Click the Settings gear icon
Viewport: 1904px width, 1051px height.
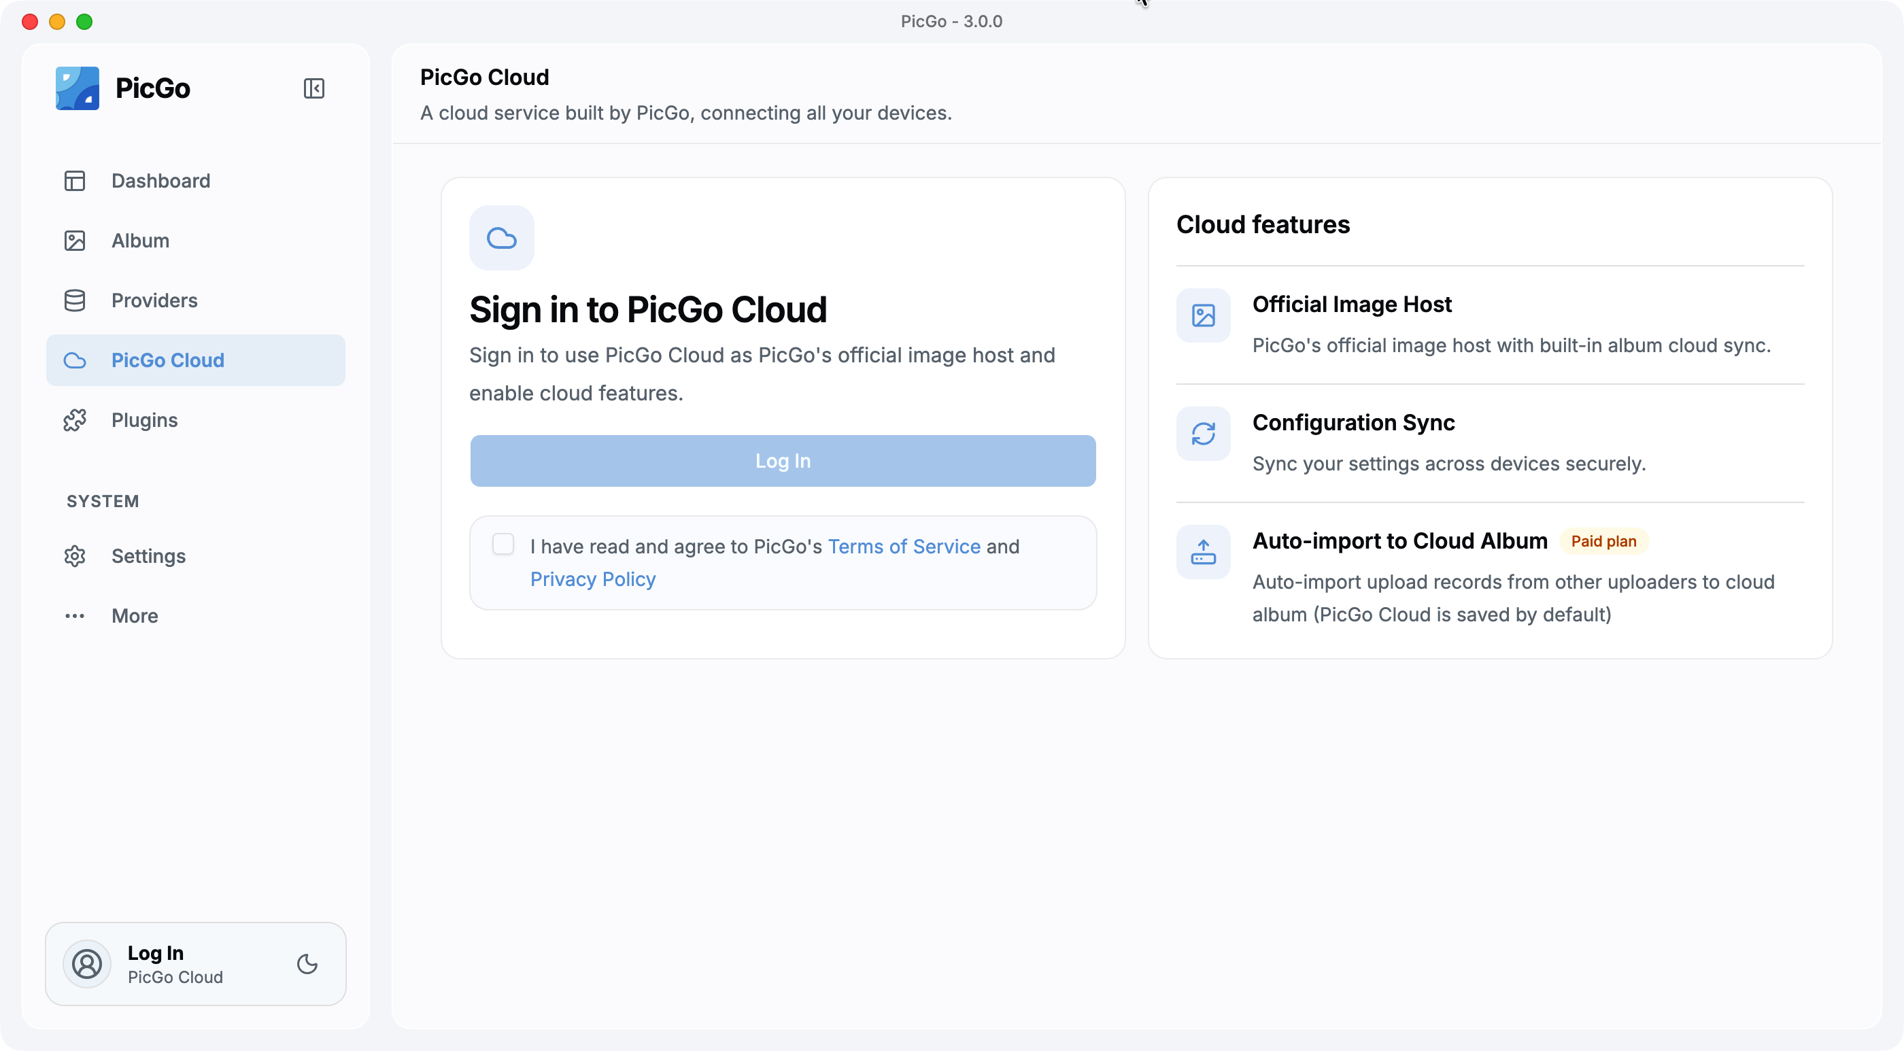[75, 557]
